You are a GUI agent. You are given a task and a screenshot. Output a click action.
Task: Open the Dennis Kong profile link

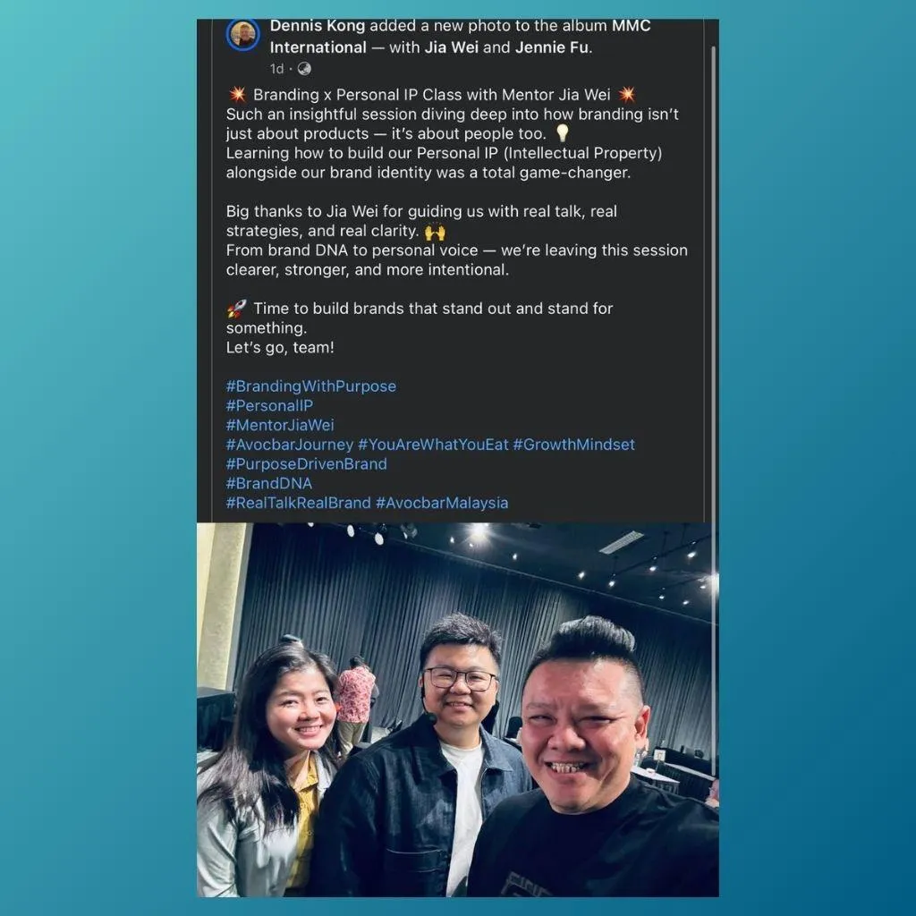tap(318, 26)
